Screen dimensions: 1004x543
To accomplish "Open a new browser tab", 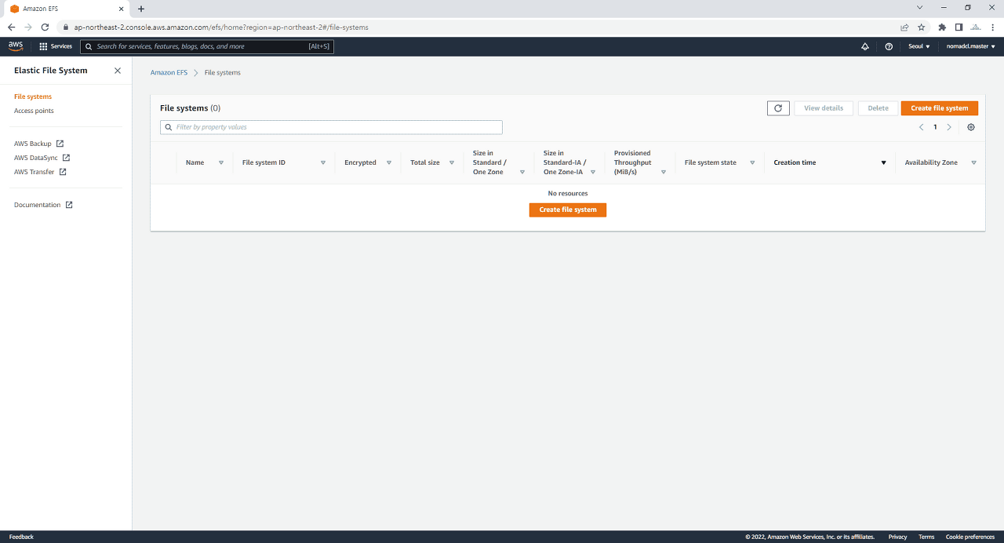I will tap(141, 9).
